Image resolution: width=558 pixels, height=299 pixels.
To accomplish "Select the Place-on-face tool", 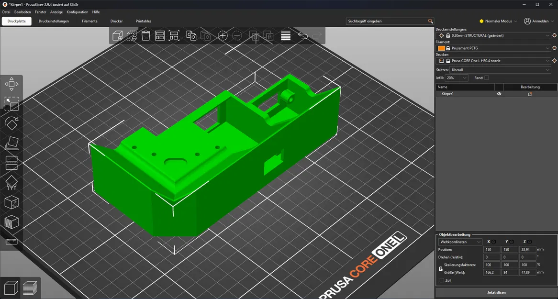I will click(x=11, y=143).
